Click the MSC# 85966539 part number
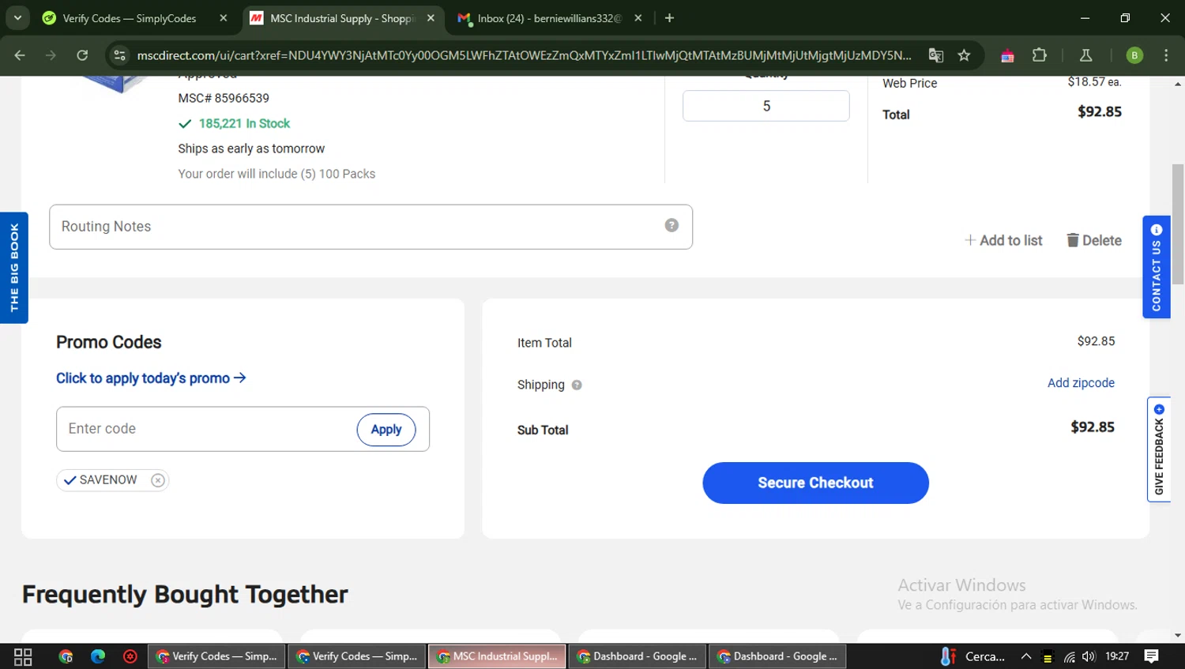Image resolution: width=1185 pixels, height=669 pixels. point(224,98)
